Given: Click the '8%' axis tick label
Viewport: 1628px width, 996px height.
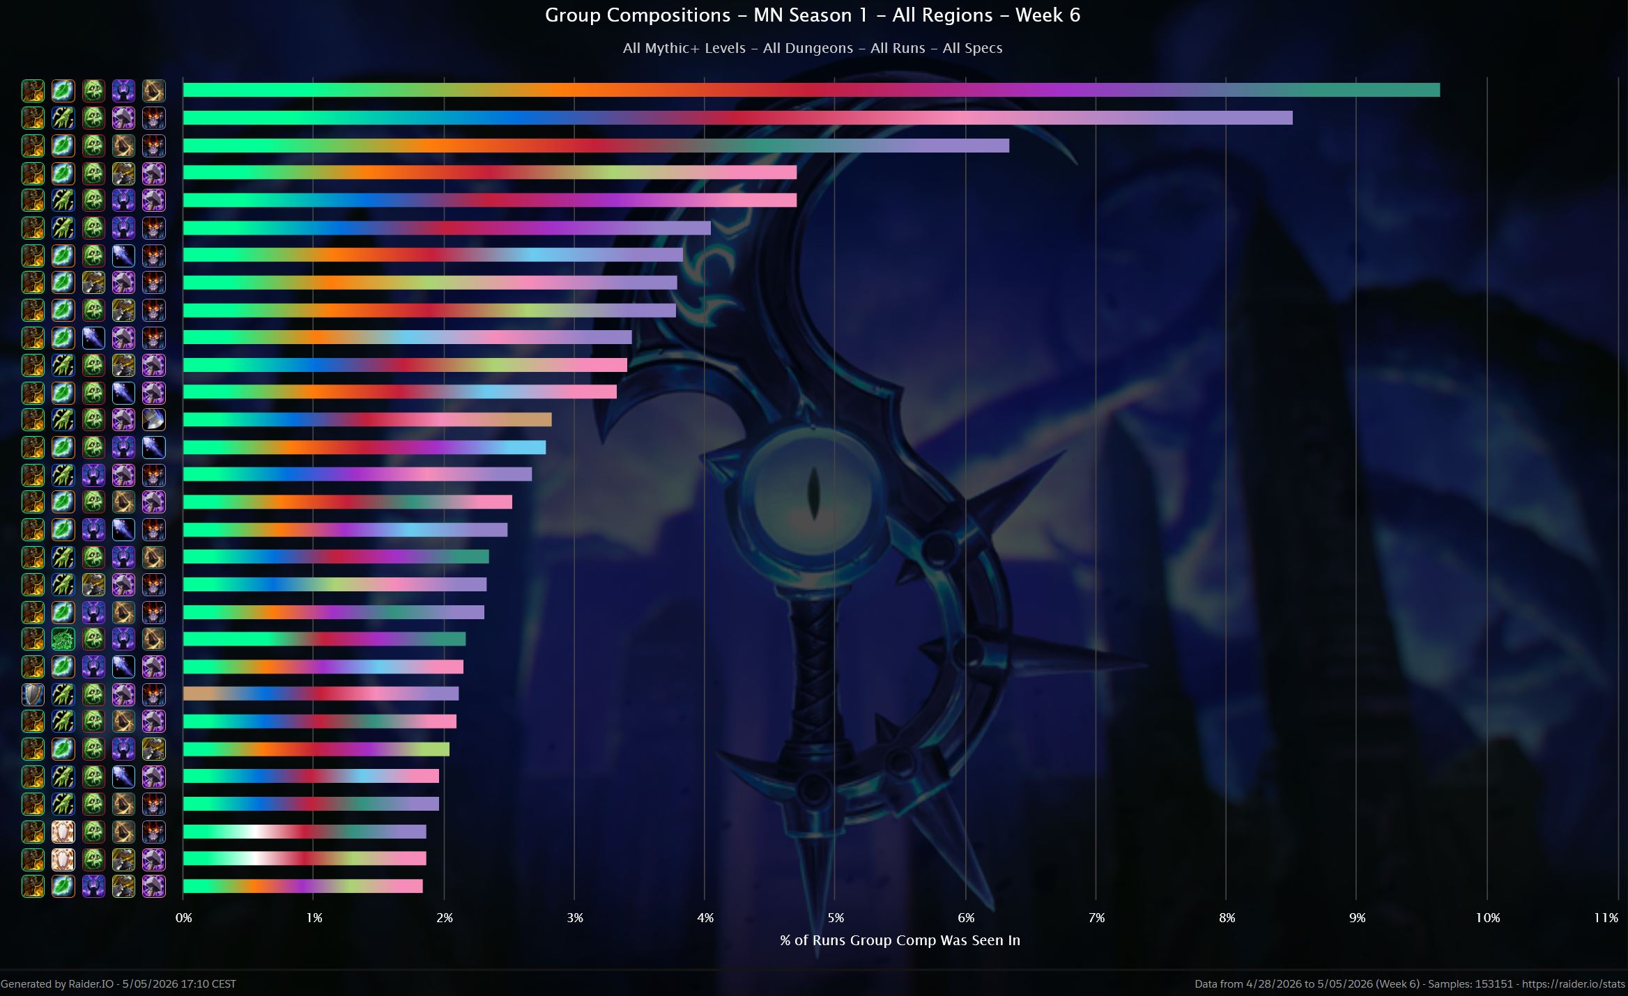Looking at the screenshot, I should tap(1227, 918).
